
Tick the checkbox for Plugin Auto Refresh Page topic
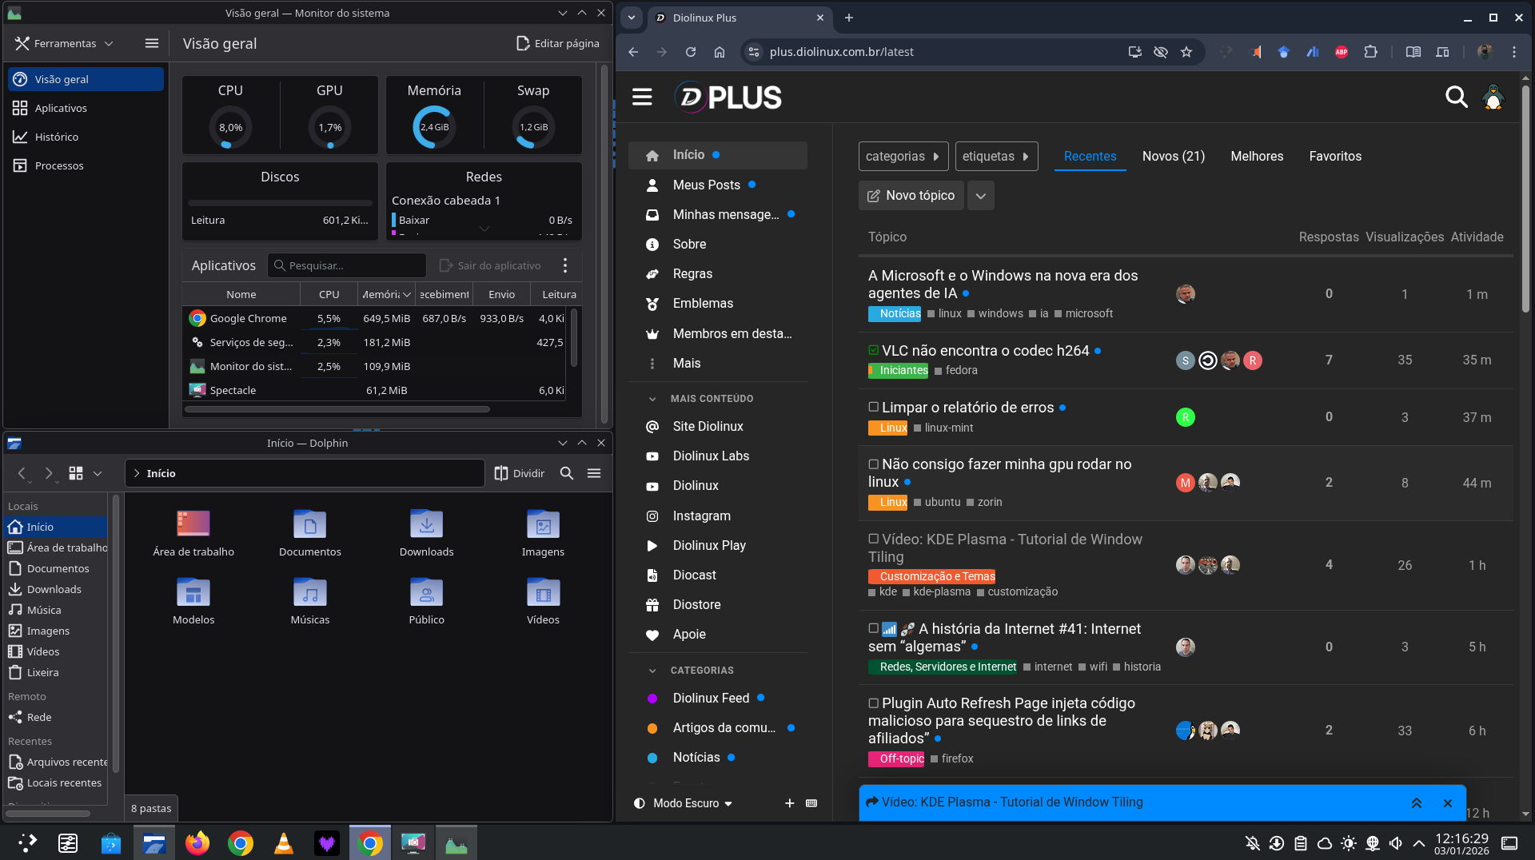point(874,703)
